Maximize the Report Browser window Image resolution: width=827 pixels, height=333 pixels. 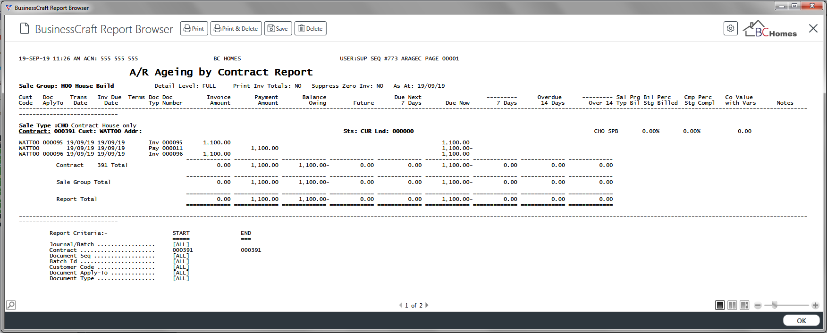pos(794,6)
